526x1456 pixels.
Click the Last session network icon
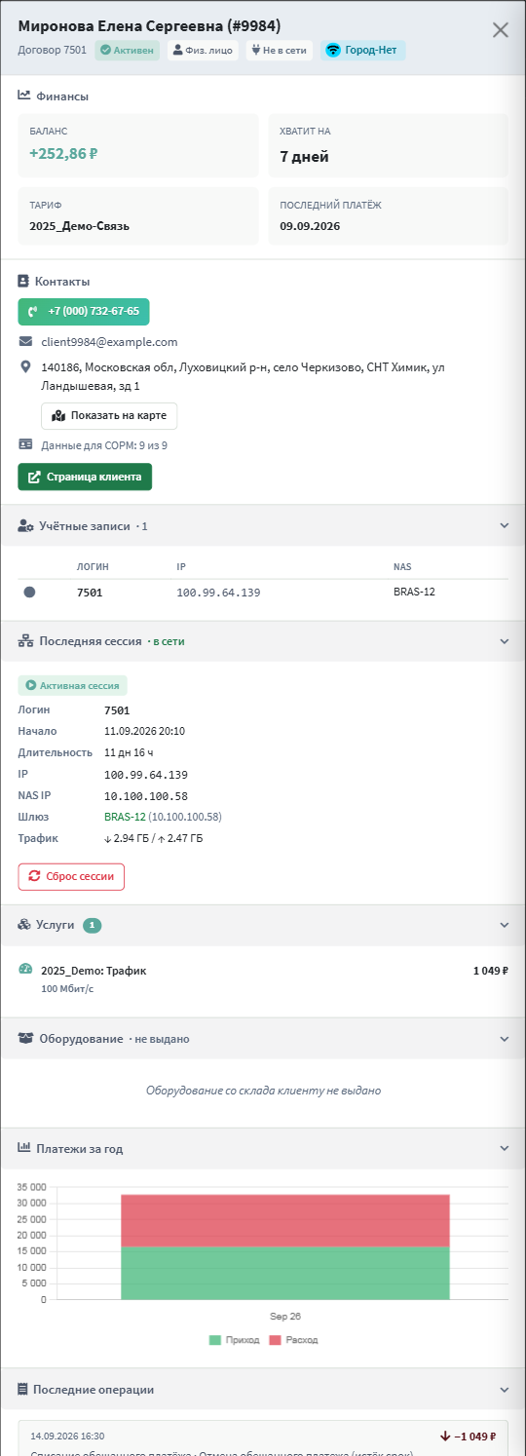pos(25,641)
